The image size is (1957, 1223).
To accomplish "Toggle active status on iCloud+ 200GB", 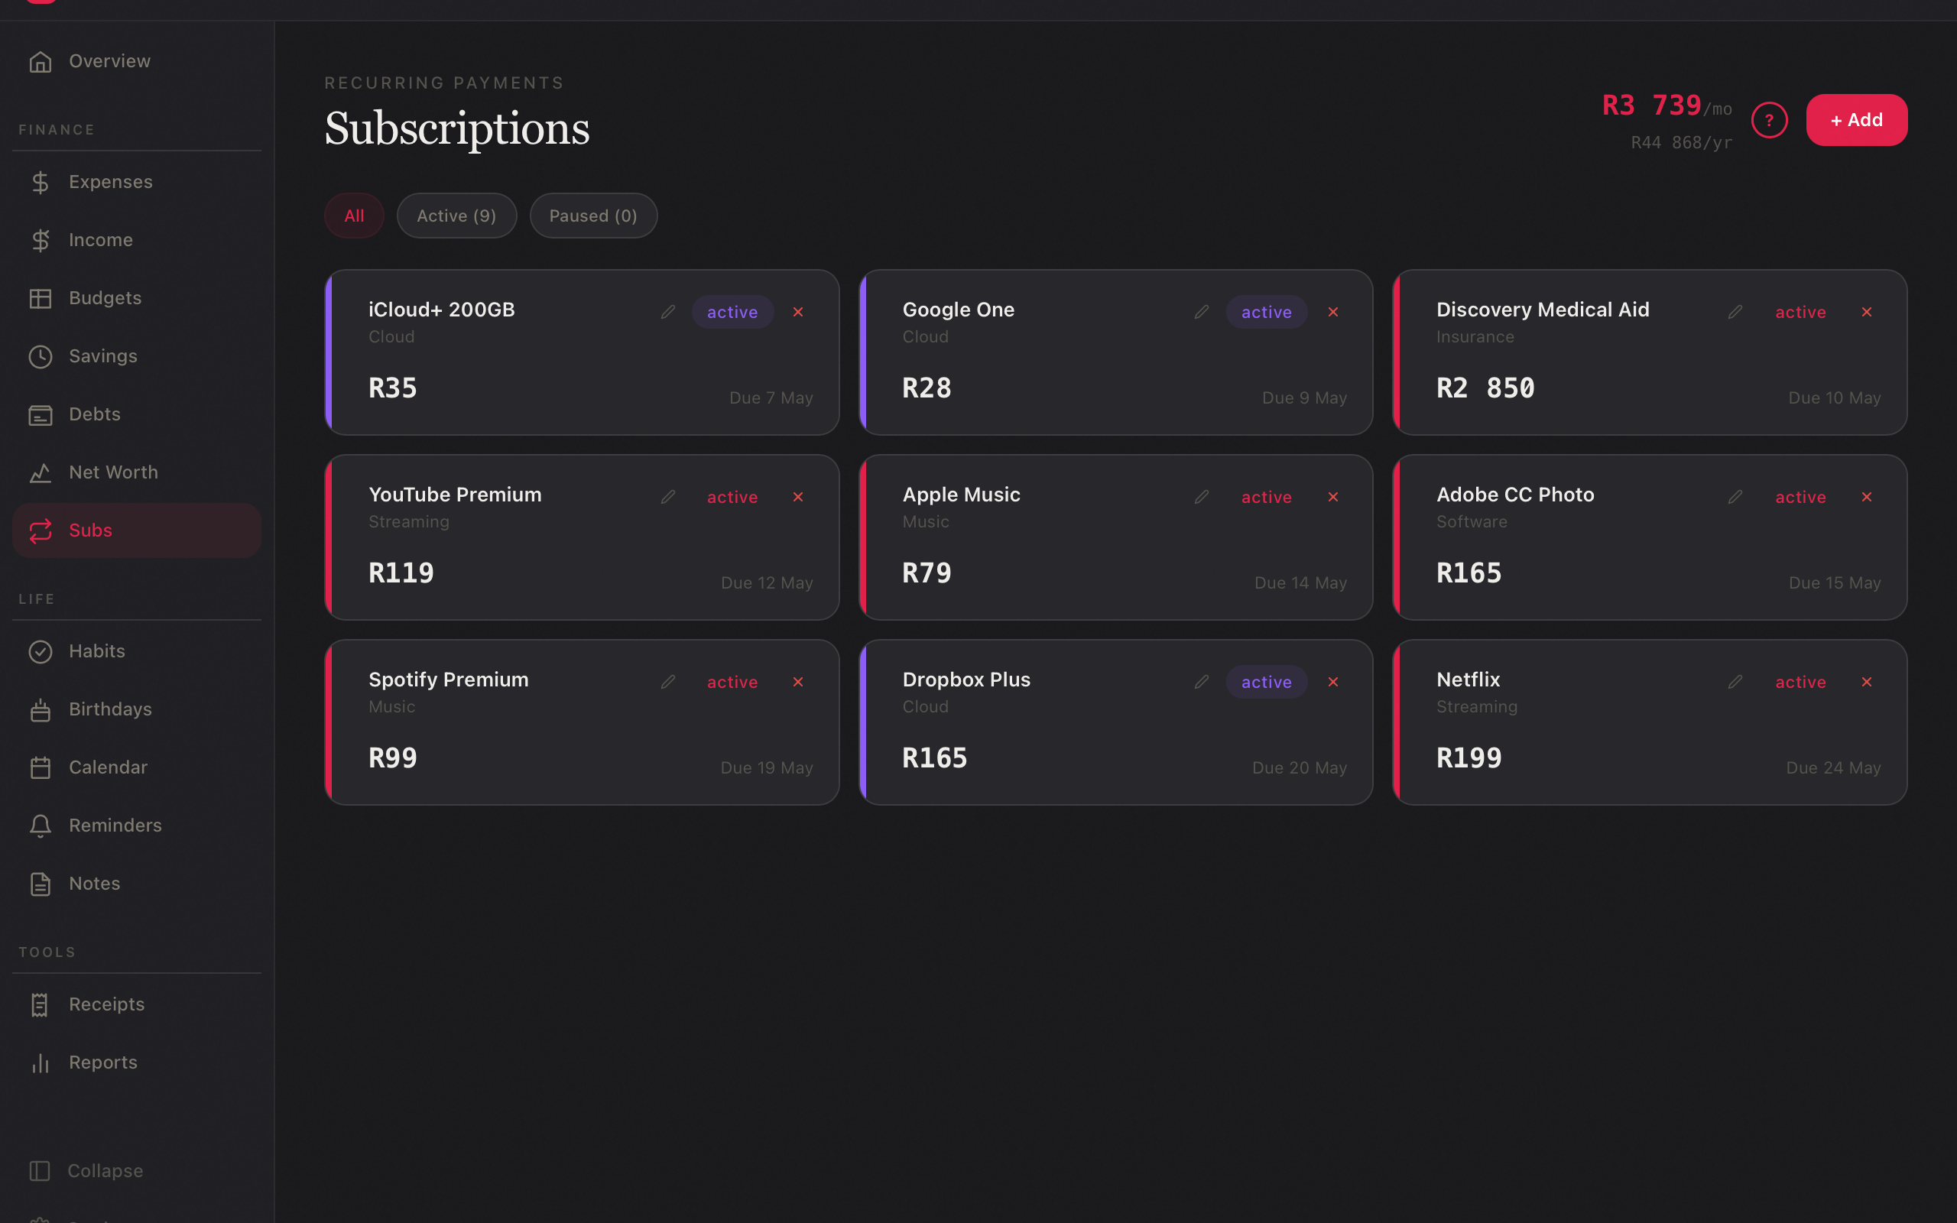I will point(732,312).
